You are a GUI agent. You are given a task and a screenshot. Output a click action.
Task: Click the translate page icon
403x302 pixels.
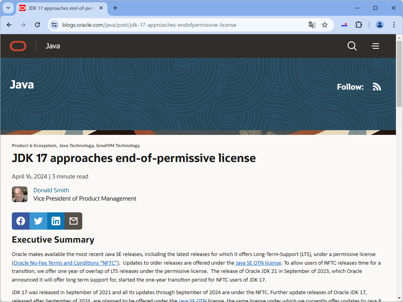tap(312, 25)
